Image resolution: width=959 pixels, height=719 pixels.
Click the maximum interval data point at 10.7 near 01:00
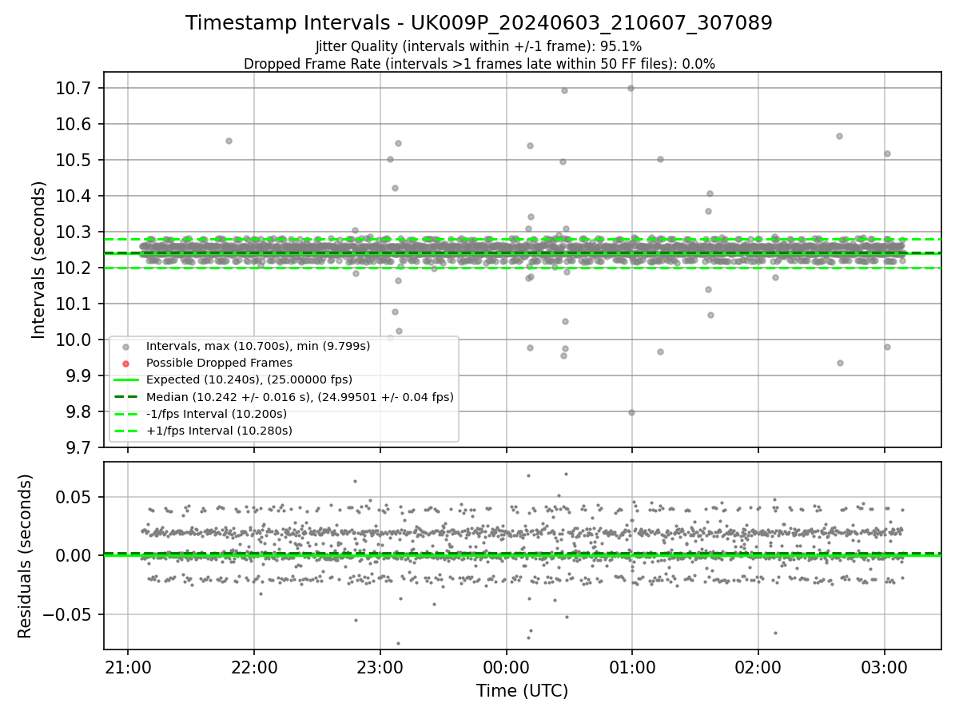coord(631,88)
